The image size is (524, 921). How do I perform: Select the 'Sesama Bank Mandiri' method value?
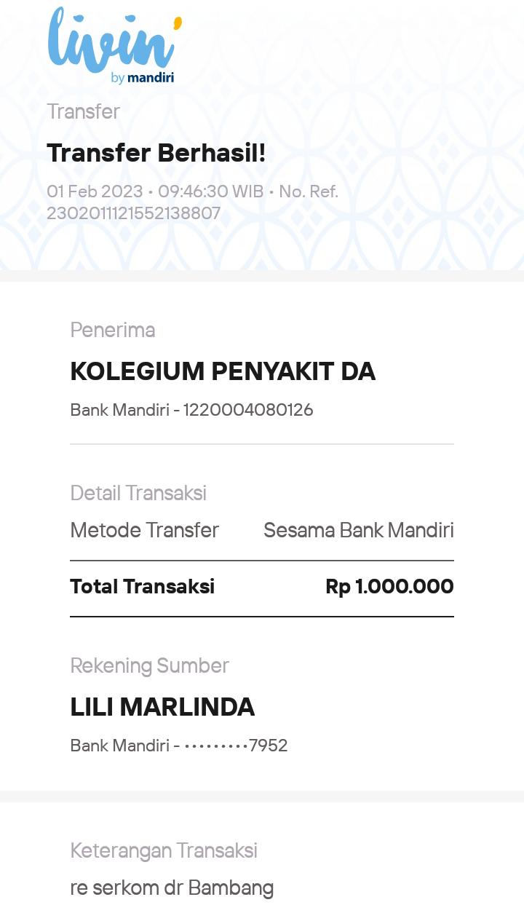click(358, 530)
